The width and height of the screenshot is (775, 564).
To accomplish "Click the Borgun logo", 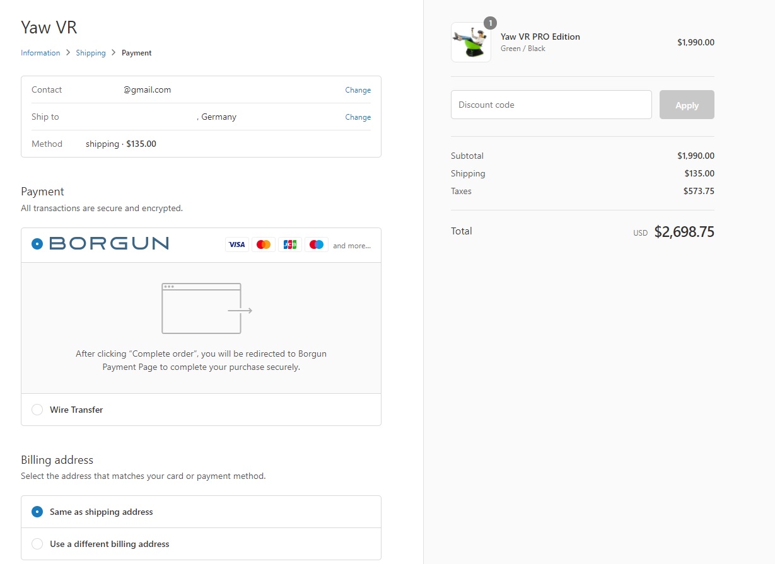I will (x=109, y=243).
